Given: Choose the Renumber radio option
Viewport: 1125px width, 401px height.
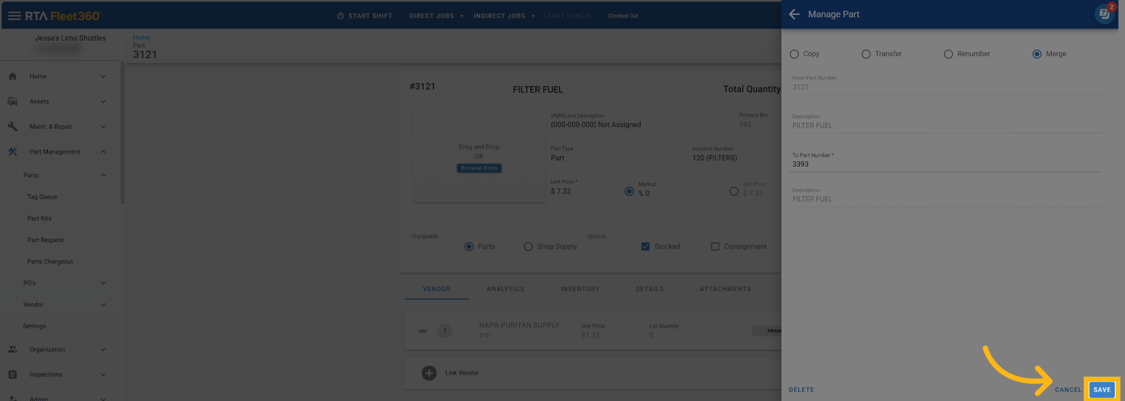Looking at the screenshot, I should click(948, 54).
